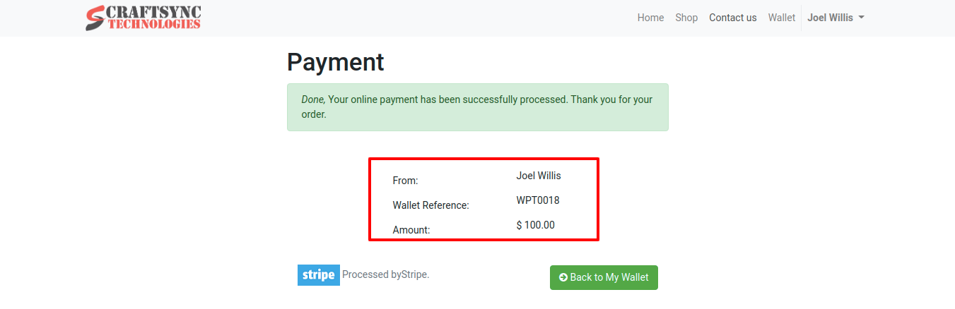Click the "Processed by Stripe" text
The image size is (955, 309).
coord(385,274)
